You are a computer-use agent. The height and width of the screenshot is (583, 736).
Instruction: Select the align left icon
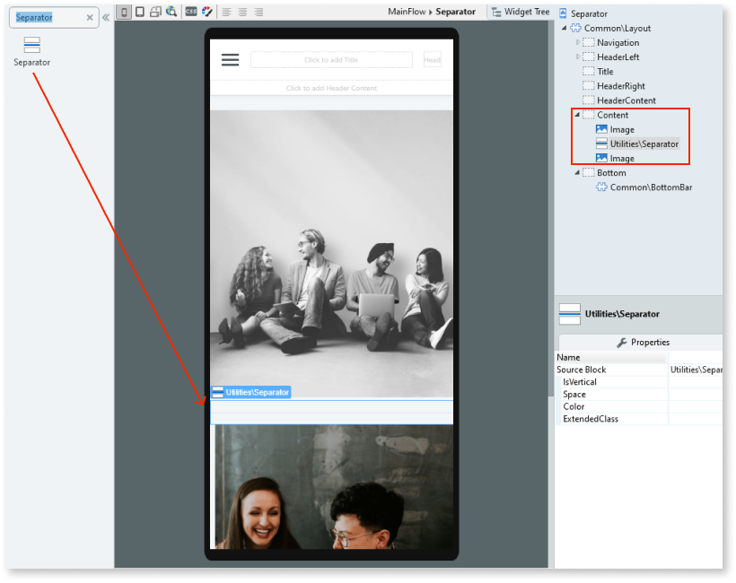point(227,13)
